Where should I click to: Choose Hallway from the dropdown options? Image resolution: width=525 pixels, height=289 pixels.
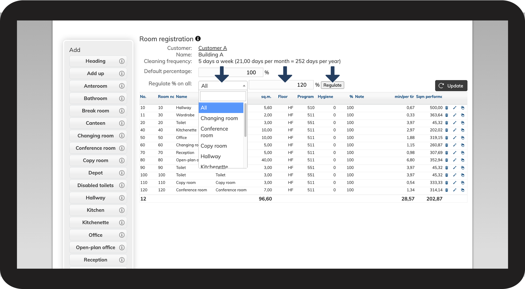click(211, 156)
